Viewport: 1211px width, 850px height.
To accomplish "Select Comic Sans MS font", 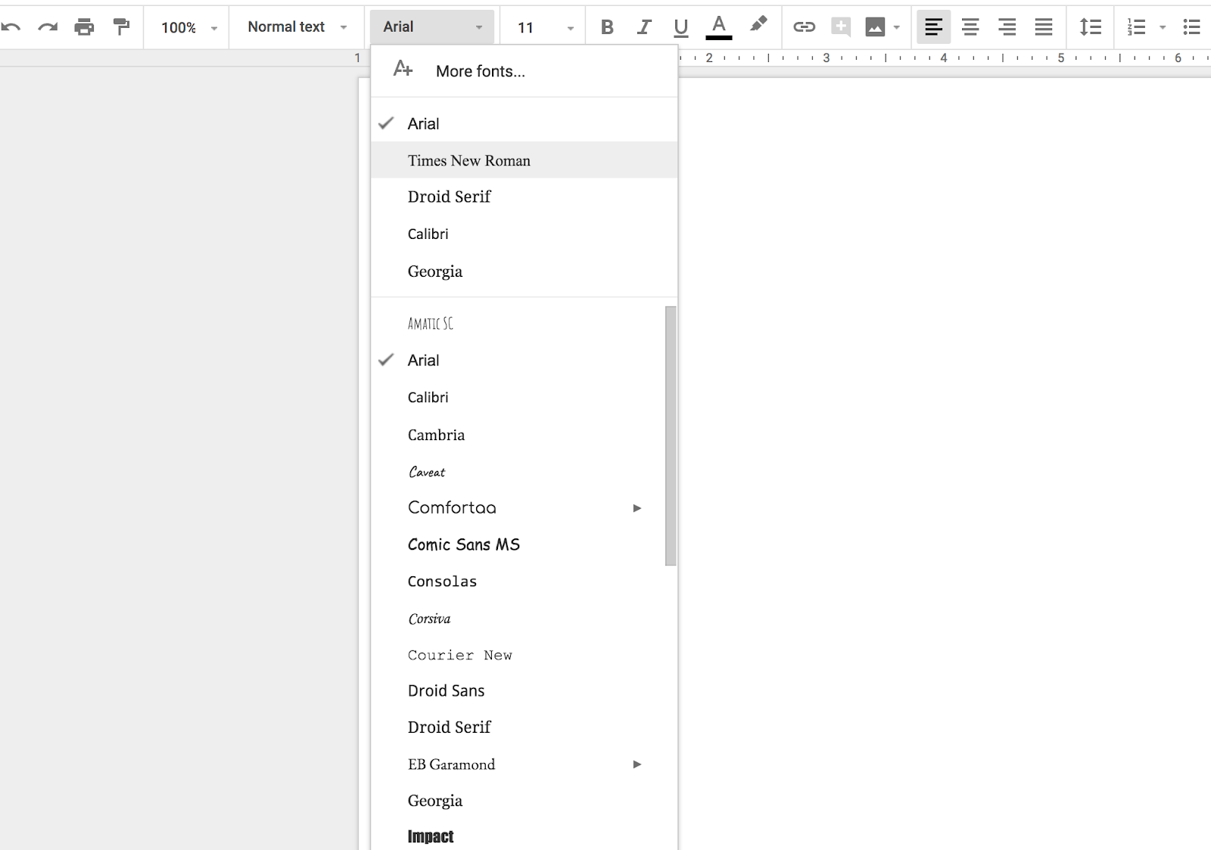I will click(x=463, y=544).
